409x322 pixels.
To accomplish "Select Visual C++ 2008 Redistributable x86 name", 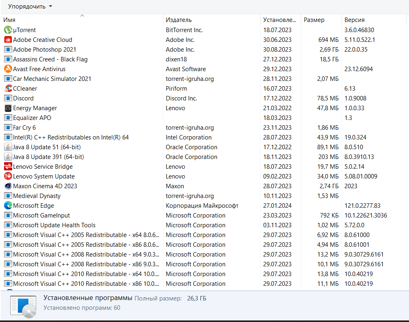I will [x=86, y=264].
